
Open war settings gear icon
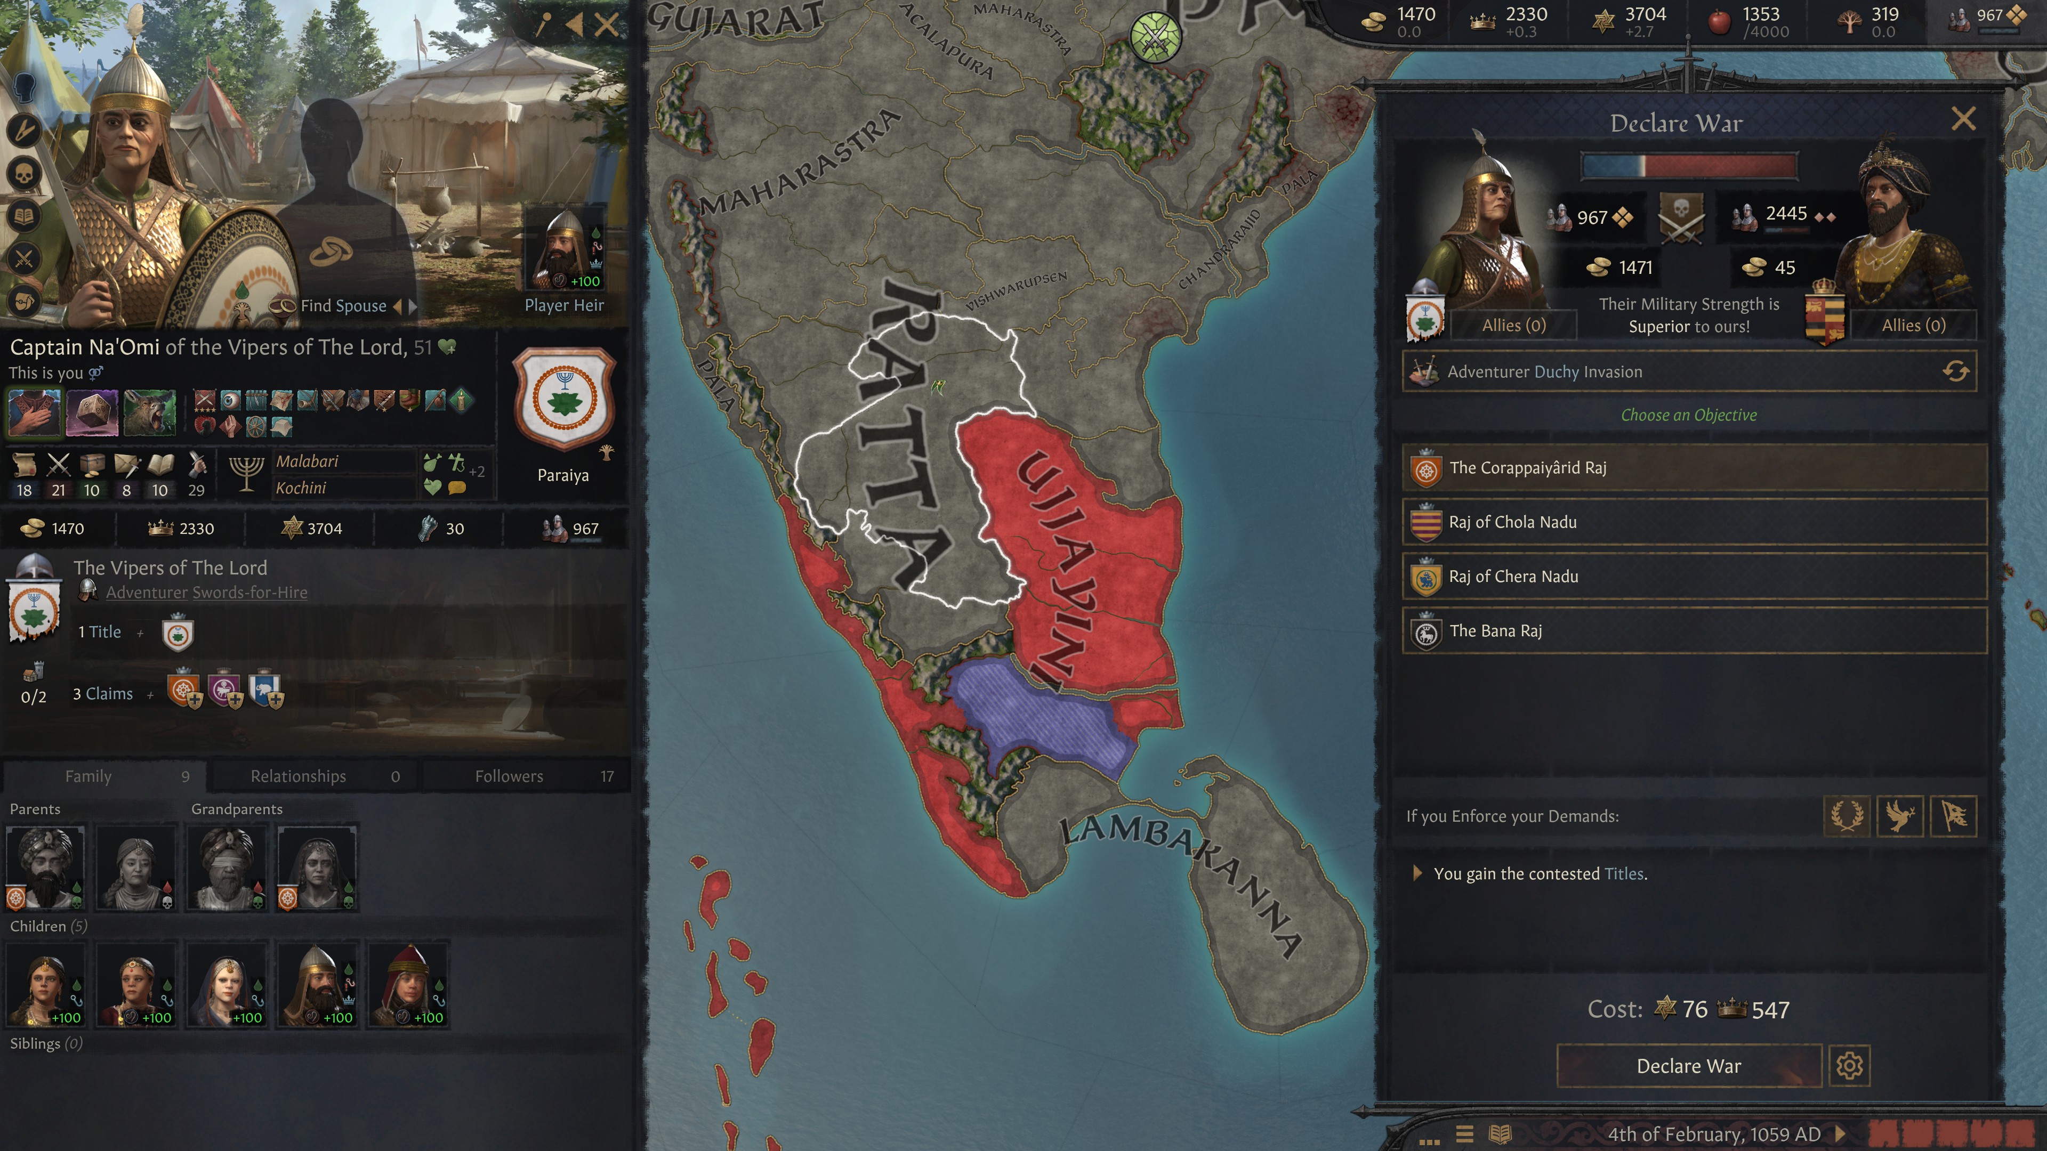[1849, 1065]
